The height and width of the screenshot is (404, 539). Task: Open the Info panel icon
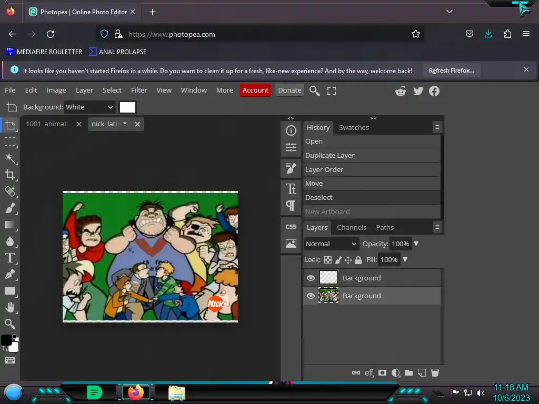291,130
